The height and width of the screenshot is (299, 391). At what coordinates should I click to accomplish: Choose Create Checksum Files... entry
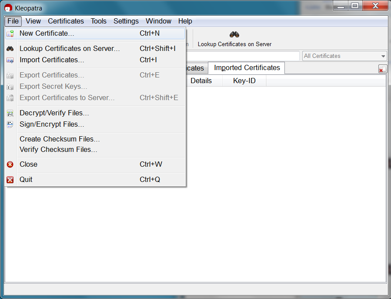[x=95, y=139]
